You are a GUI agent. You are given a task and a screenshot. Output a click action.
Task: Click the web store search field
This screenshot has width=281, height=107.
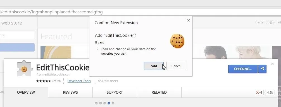17,35
